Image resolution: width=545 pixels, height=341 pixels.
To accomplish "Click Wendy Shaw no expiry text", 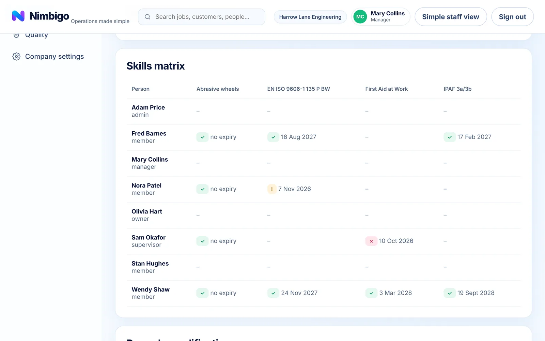I will click(x=223, y=293).
